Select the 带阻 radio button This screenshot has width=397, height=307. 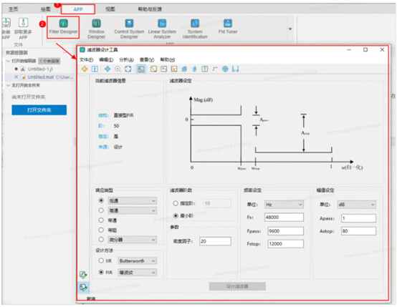(101, 230)
